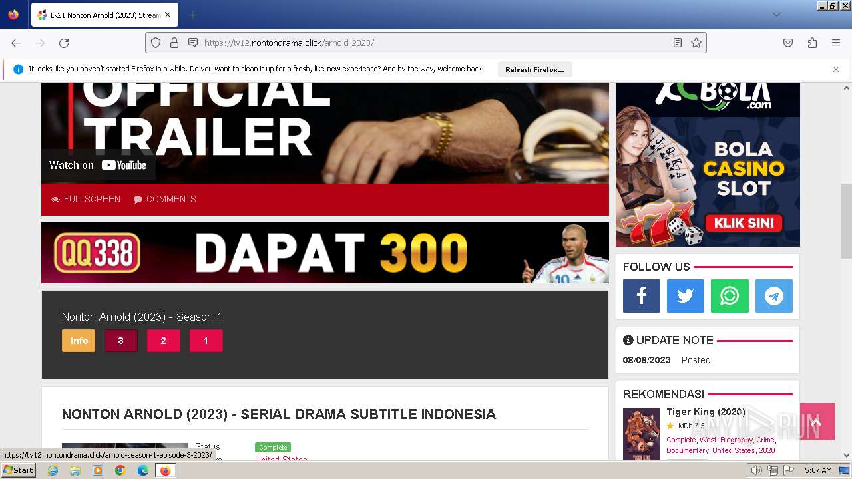Click the Crime genre link
The width and height of the screenshot is (852, 479).
[765, 440]
